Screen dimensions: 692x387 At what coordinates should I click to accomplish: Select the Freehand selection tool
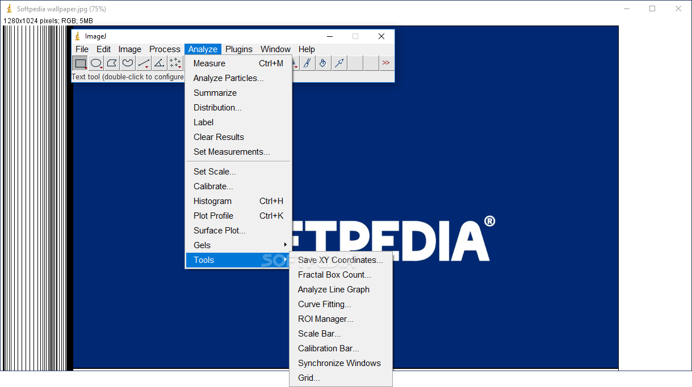128,63
